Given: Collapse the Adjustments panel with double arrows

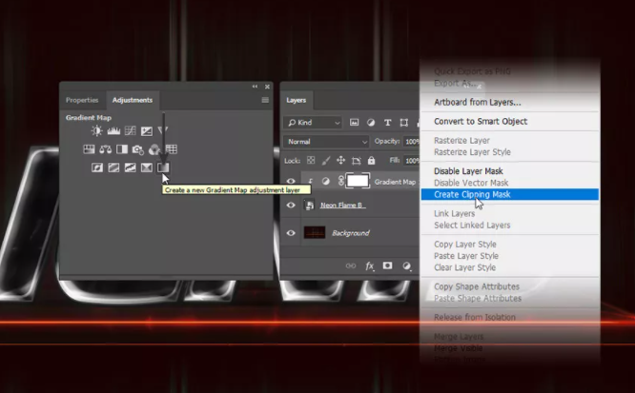Looking at the screenshot, I should tap(255, 87).
